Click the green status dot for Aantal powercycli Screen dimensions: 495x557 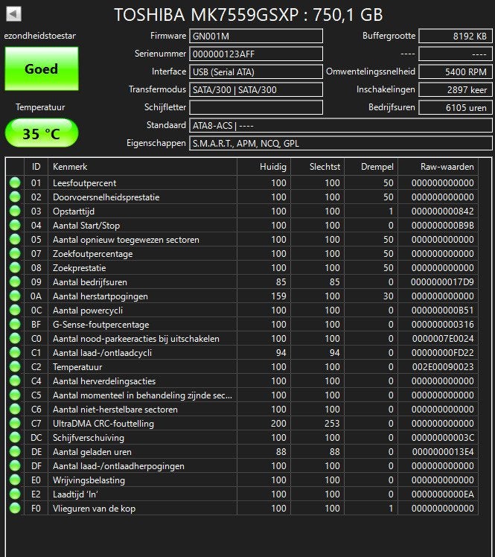pos(15,310)
